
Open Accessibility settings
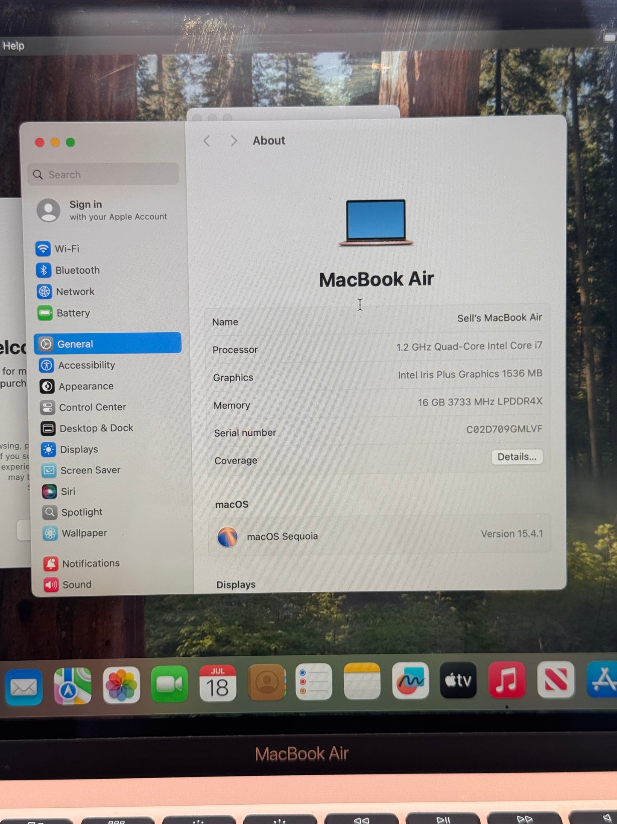coord(77,365)
